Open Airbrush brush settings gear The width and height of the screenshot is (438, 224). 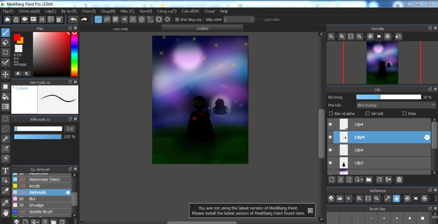68,193
